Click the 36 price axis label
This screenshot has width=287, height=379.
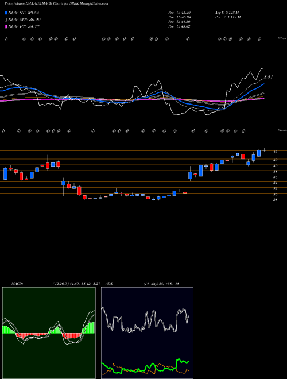click(x=275, y=177)
